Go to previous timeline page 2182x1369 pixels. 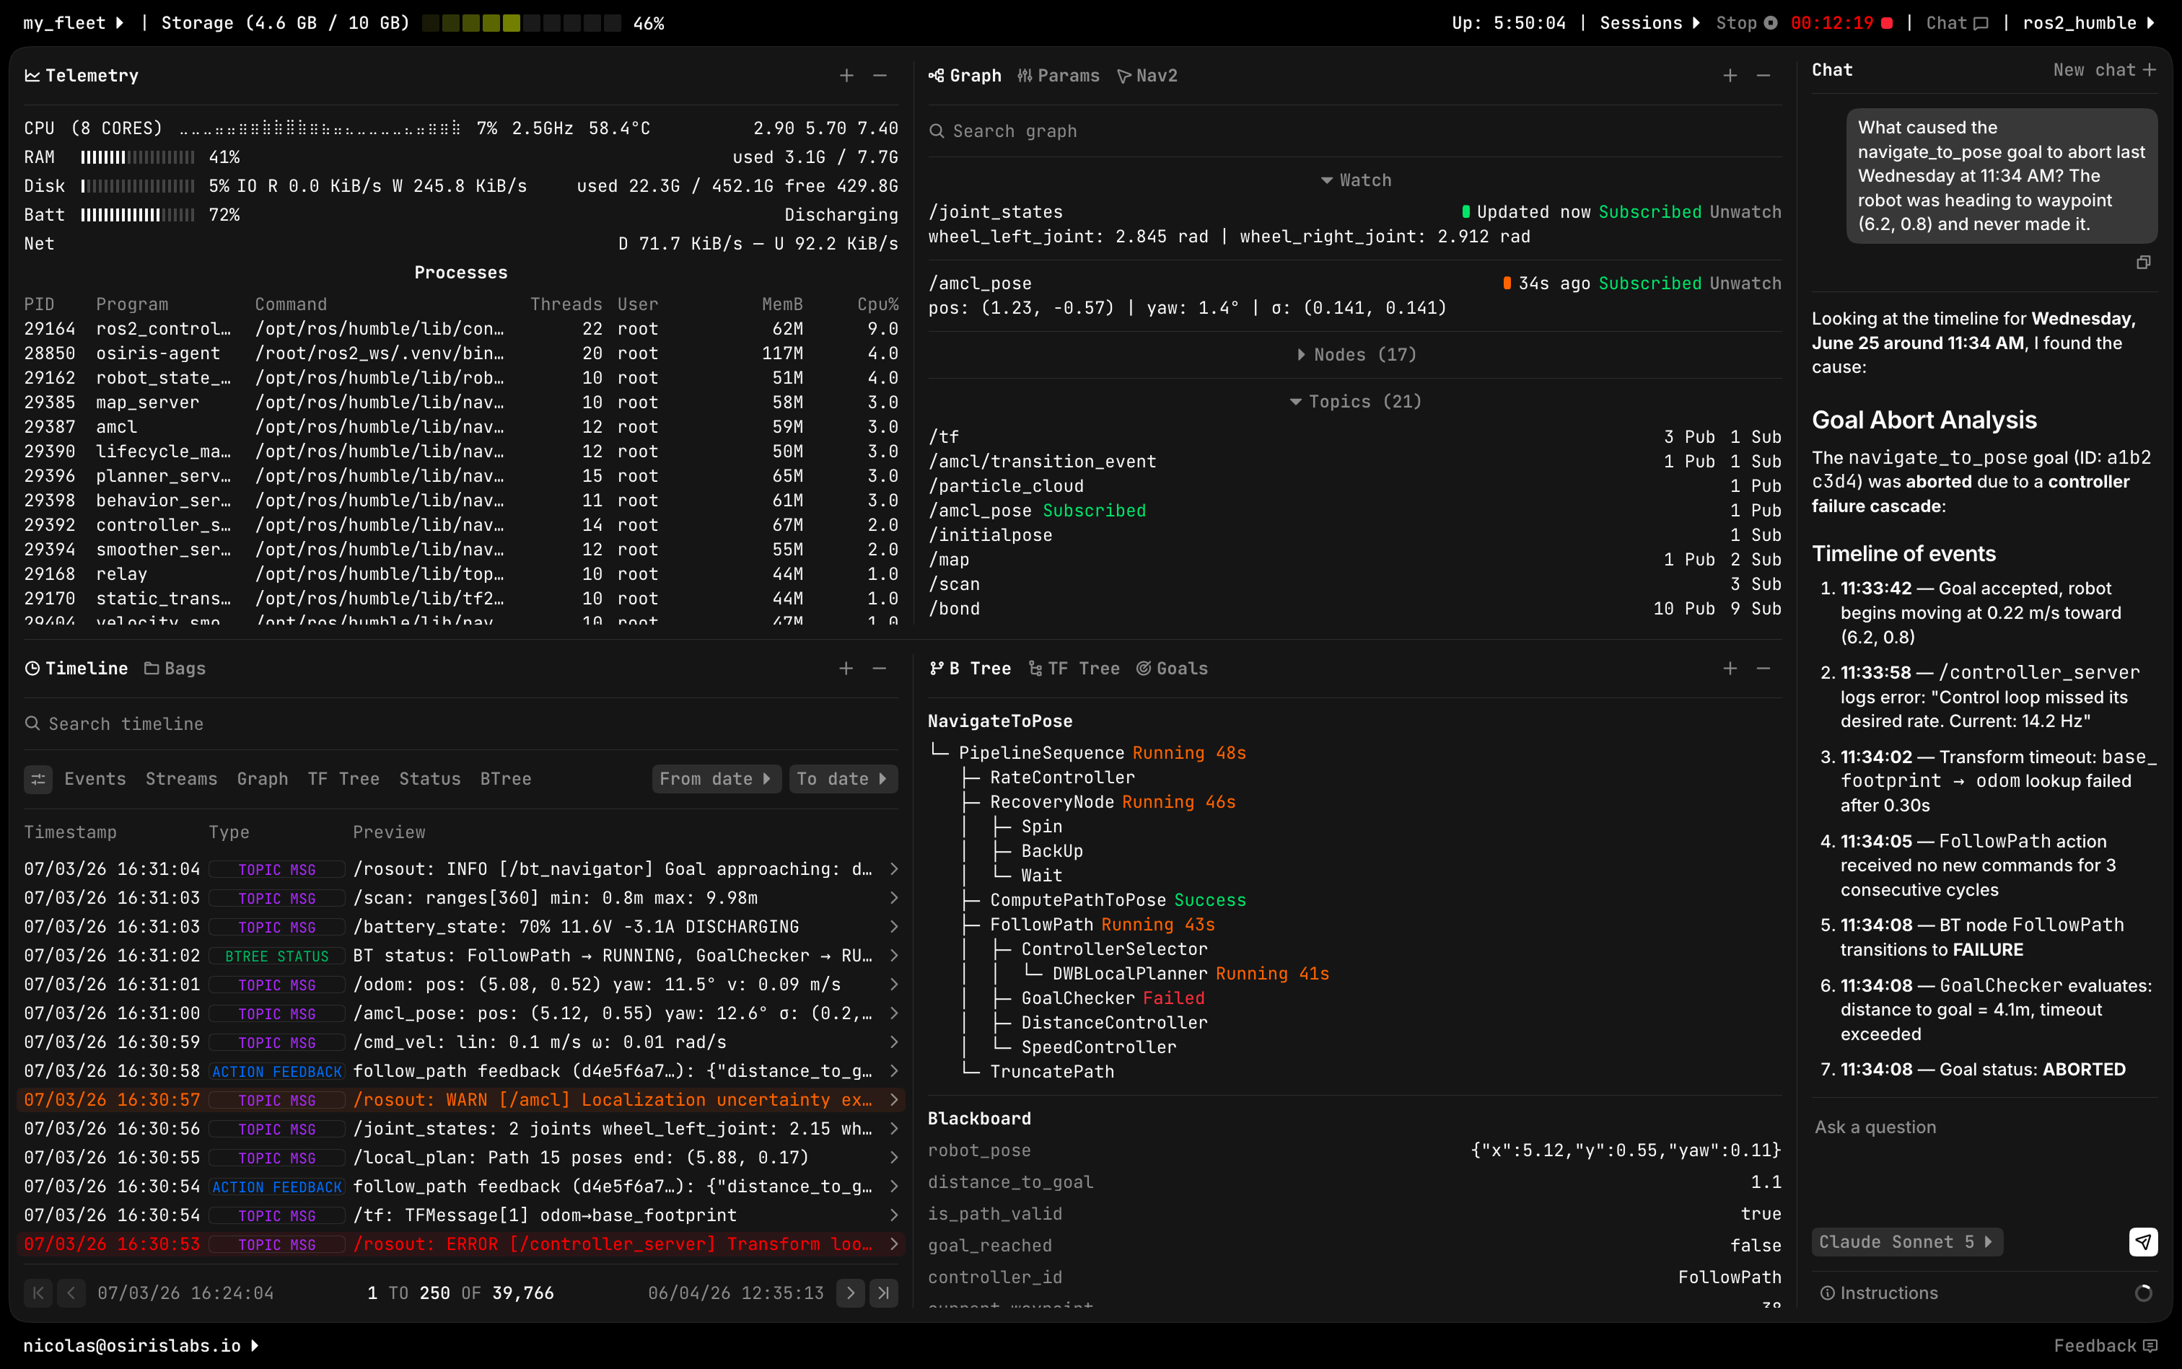click(71, 1293)
